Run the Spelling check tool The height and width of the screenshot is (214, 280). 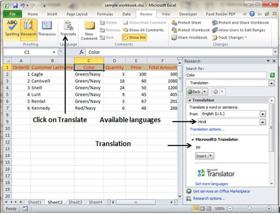tap(12, 28)
